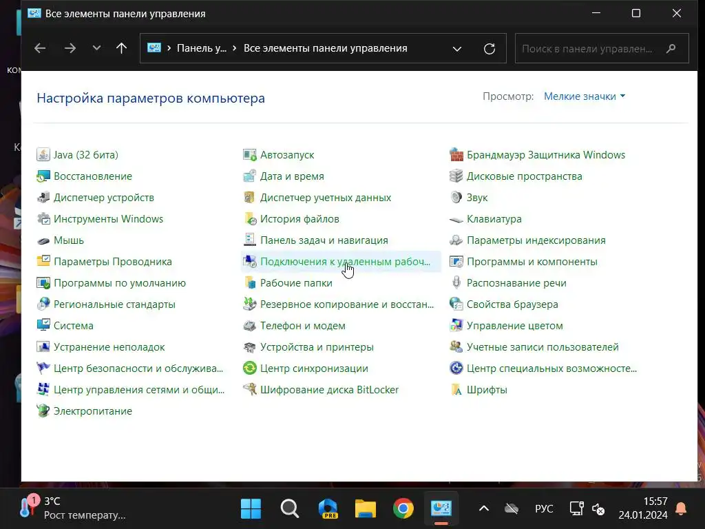Click the Параметры Проводника icon
This screenshot has width=705, height=529.
point(43,261)
